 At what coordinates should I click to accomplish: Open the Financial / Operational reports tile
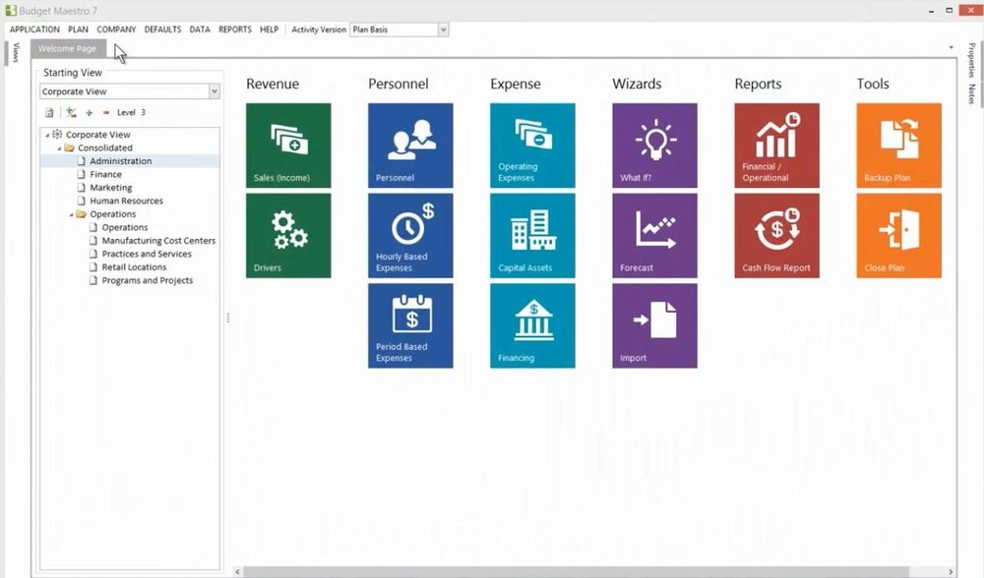tap(777, 145)
